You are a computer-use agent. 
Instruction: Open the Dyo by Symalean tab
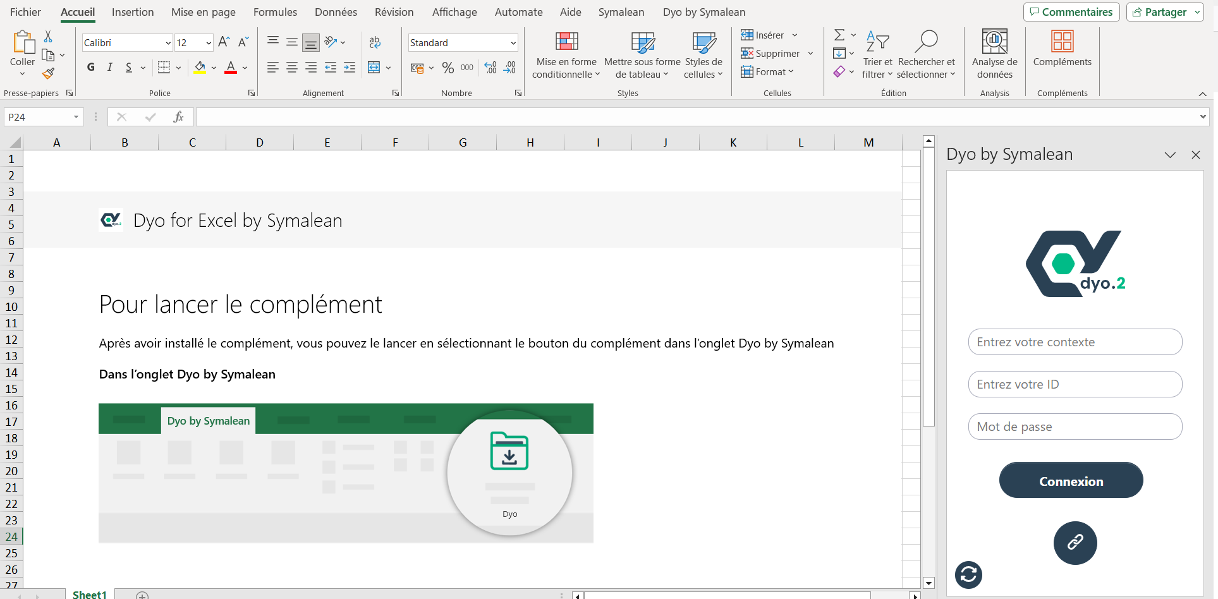click(704, 12)
